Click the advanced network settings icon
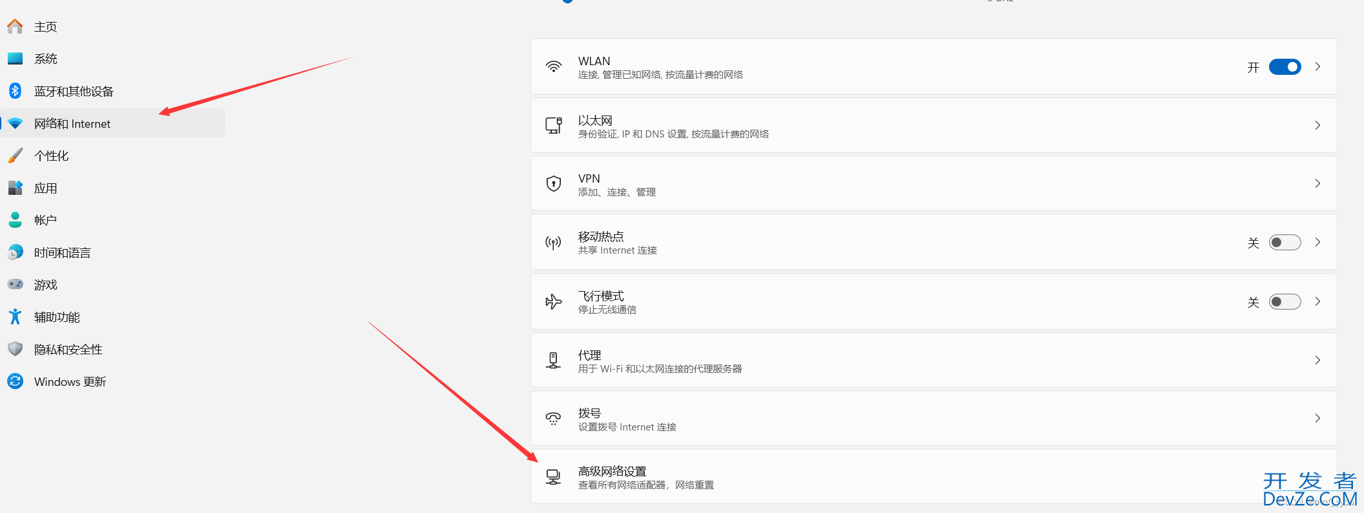This screenshot has width=1364, height=513. (x=553, y=477)
